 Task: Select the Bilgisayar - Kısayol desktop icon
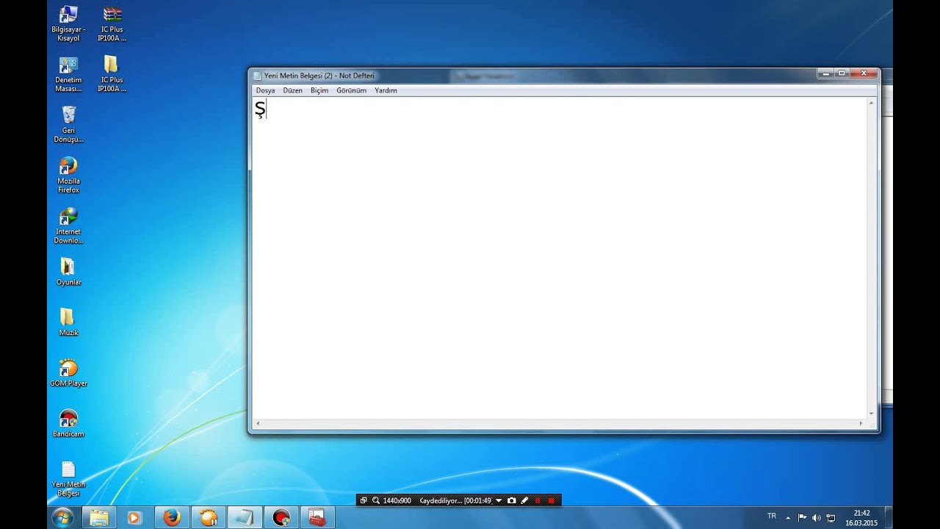[68, 24]
